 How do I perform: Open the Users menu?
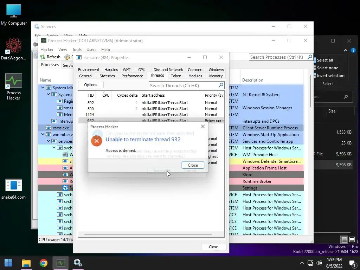[x=91, y=49]
